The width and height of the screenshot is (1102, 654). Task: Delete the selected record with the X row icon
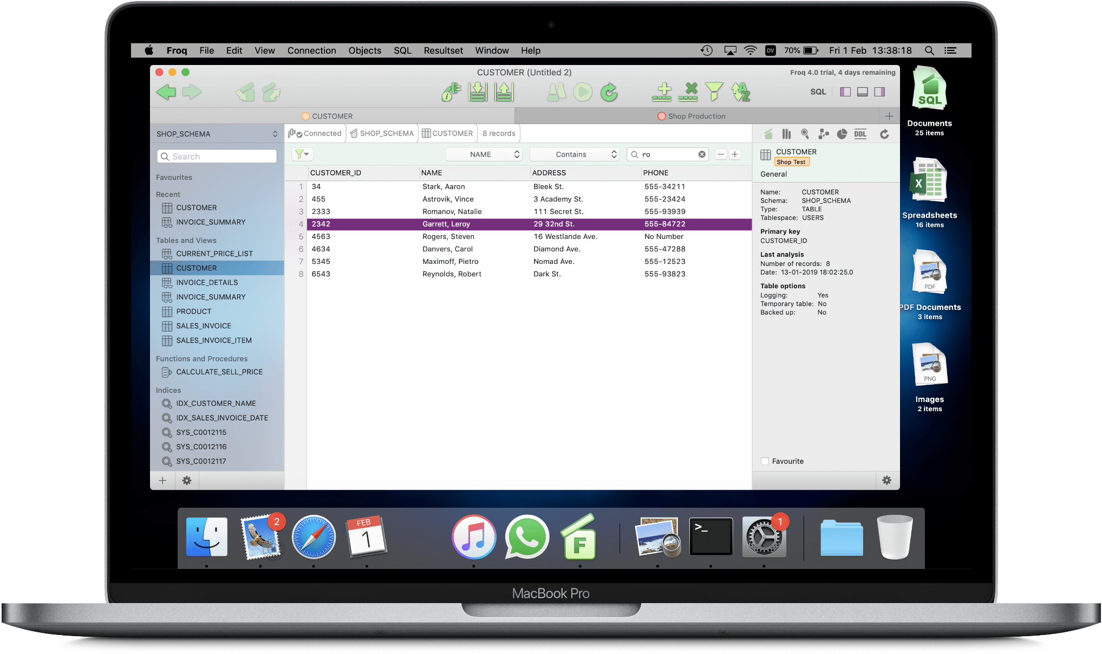point(688,92)
